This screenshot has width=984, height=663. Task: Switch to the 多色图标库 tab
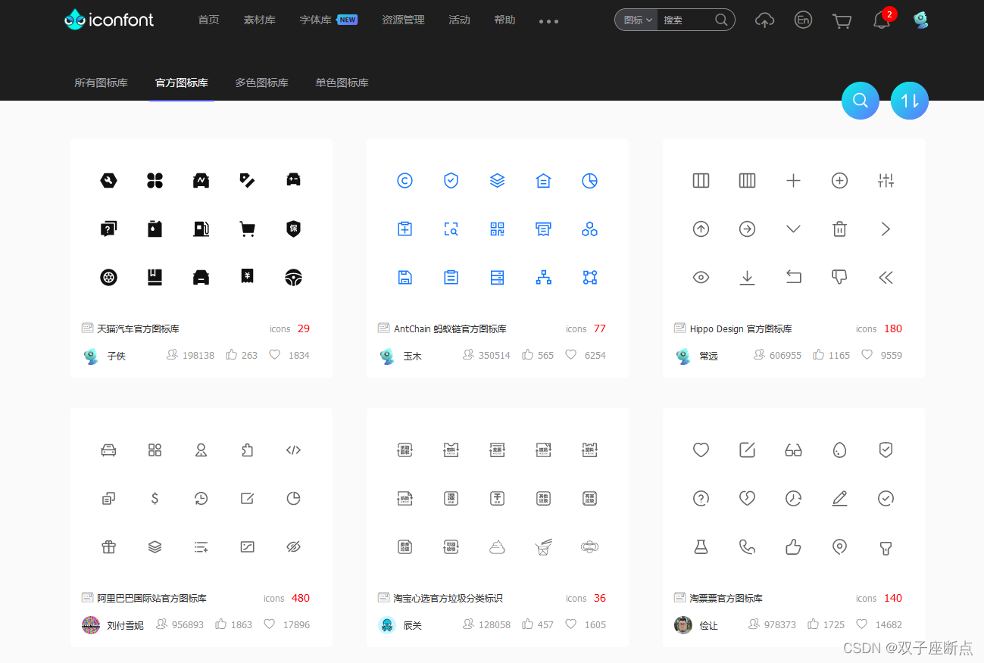pos(261,82)
